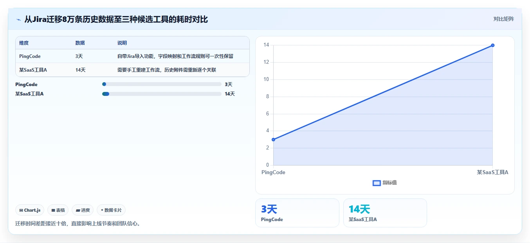Click the lightning icon beside the title
This screenshot has width=530, height=243.
(x=18, y=19)
